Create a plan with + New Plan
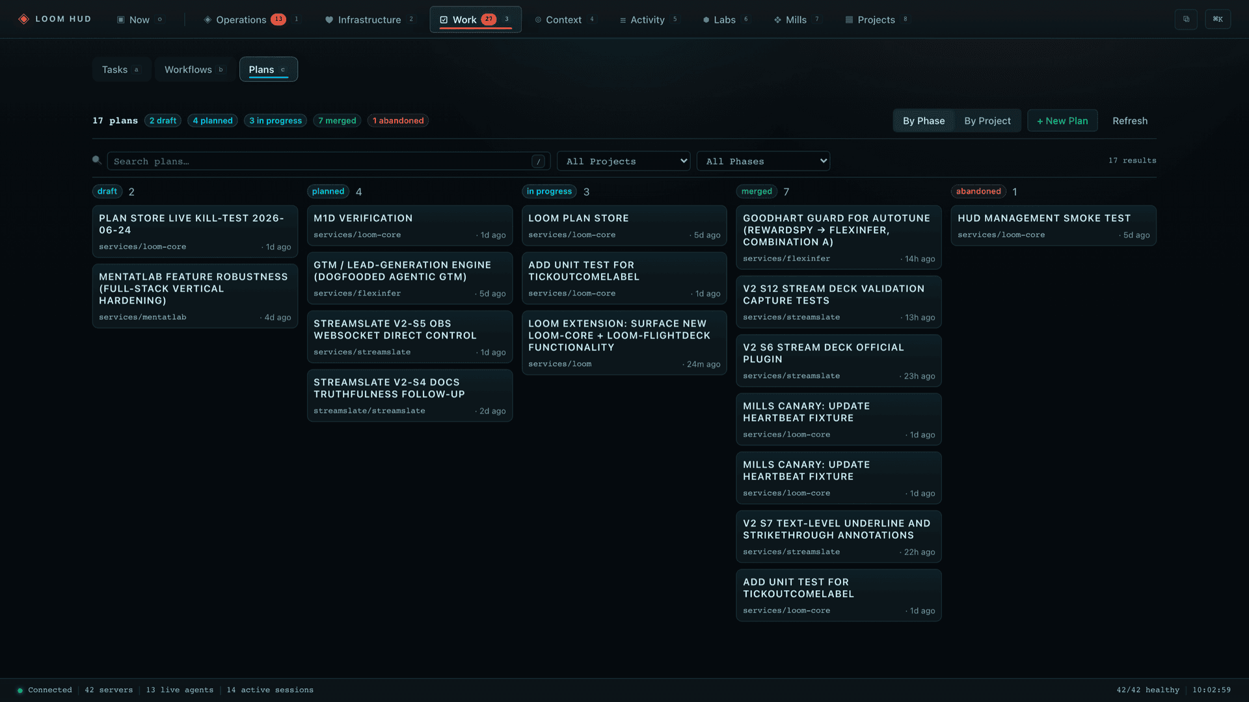1249x702 pixels. click(1062, 121)
